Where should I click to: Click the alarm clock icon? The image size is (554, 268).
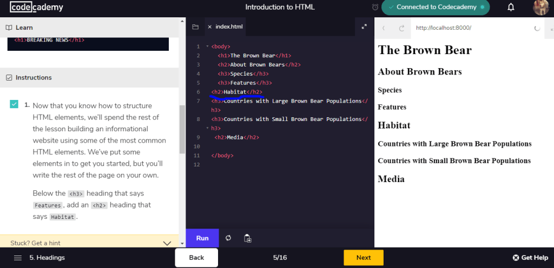point(375,8)
